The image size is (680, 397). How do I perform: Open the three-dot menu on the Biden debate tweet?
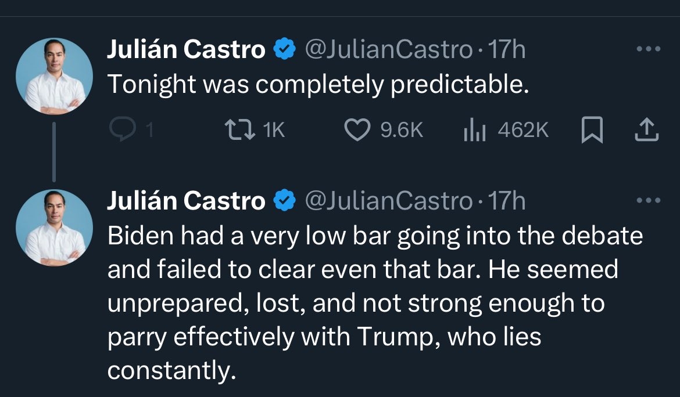tap(648, 201)
